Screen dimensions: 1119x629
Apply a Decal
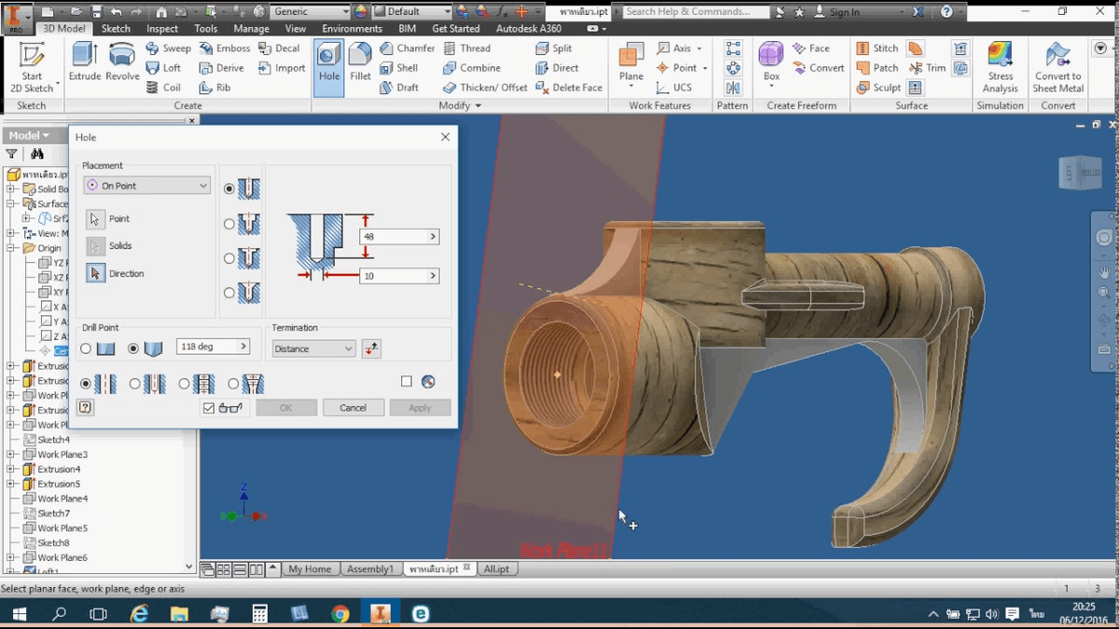(x=280, y=48)
